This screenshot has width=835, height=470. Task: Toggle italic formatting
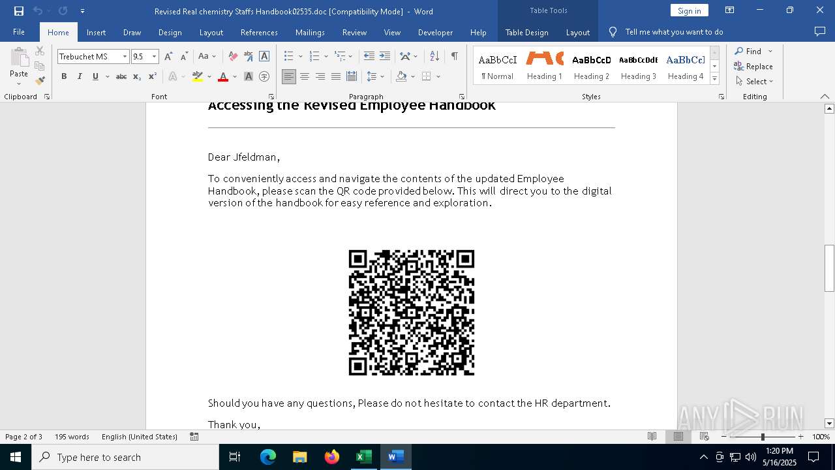(80, 76)
